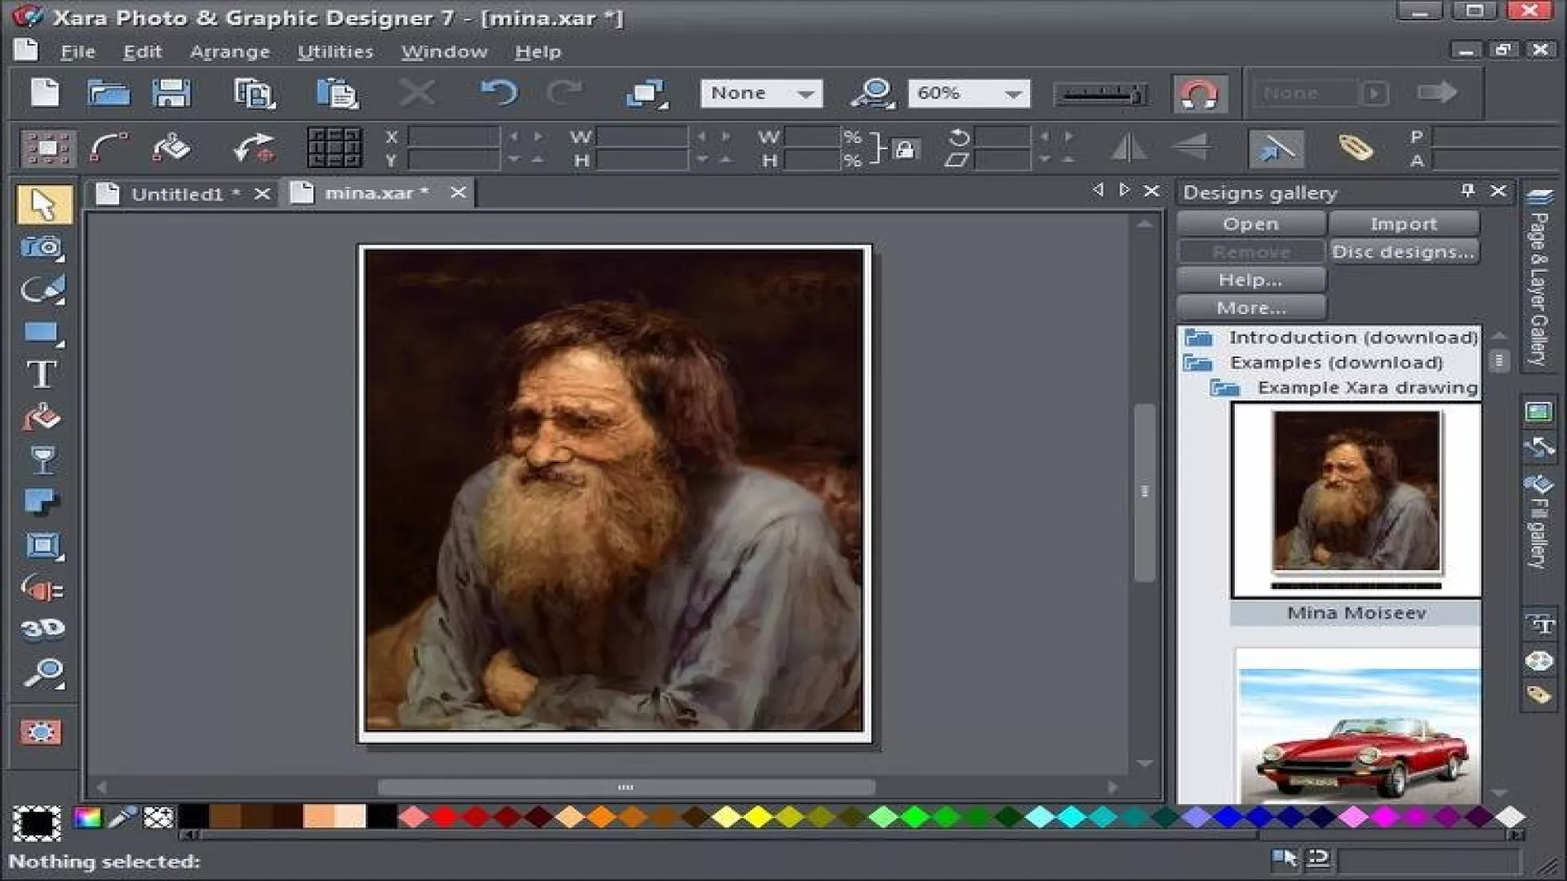Select the Rectangle tool
Image resolution: width=1567 pixels, height=881 pixels.
click(x=42, y=333)
